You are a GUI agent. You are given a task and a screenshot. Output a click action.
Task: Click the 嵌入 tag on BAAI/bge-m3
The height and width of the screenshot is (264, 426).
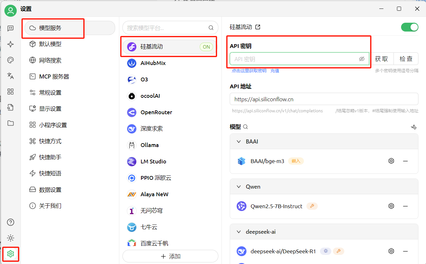coord(296,161)
